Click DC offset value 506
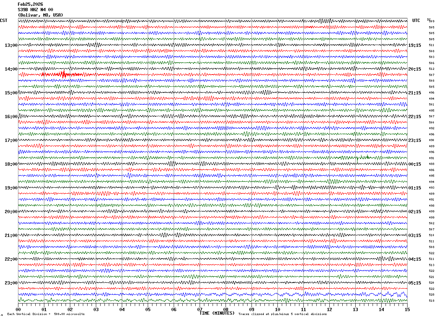This screenshot has width=436, height=319. pyautogui.click(x=431, y=63)
